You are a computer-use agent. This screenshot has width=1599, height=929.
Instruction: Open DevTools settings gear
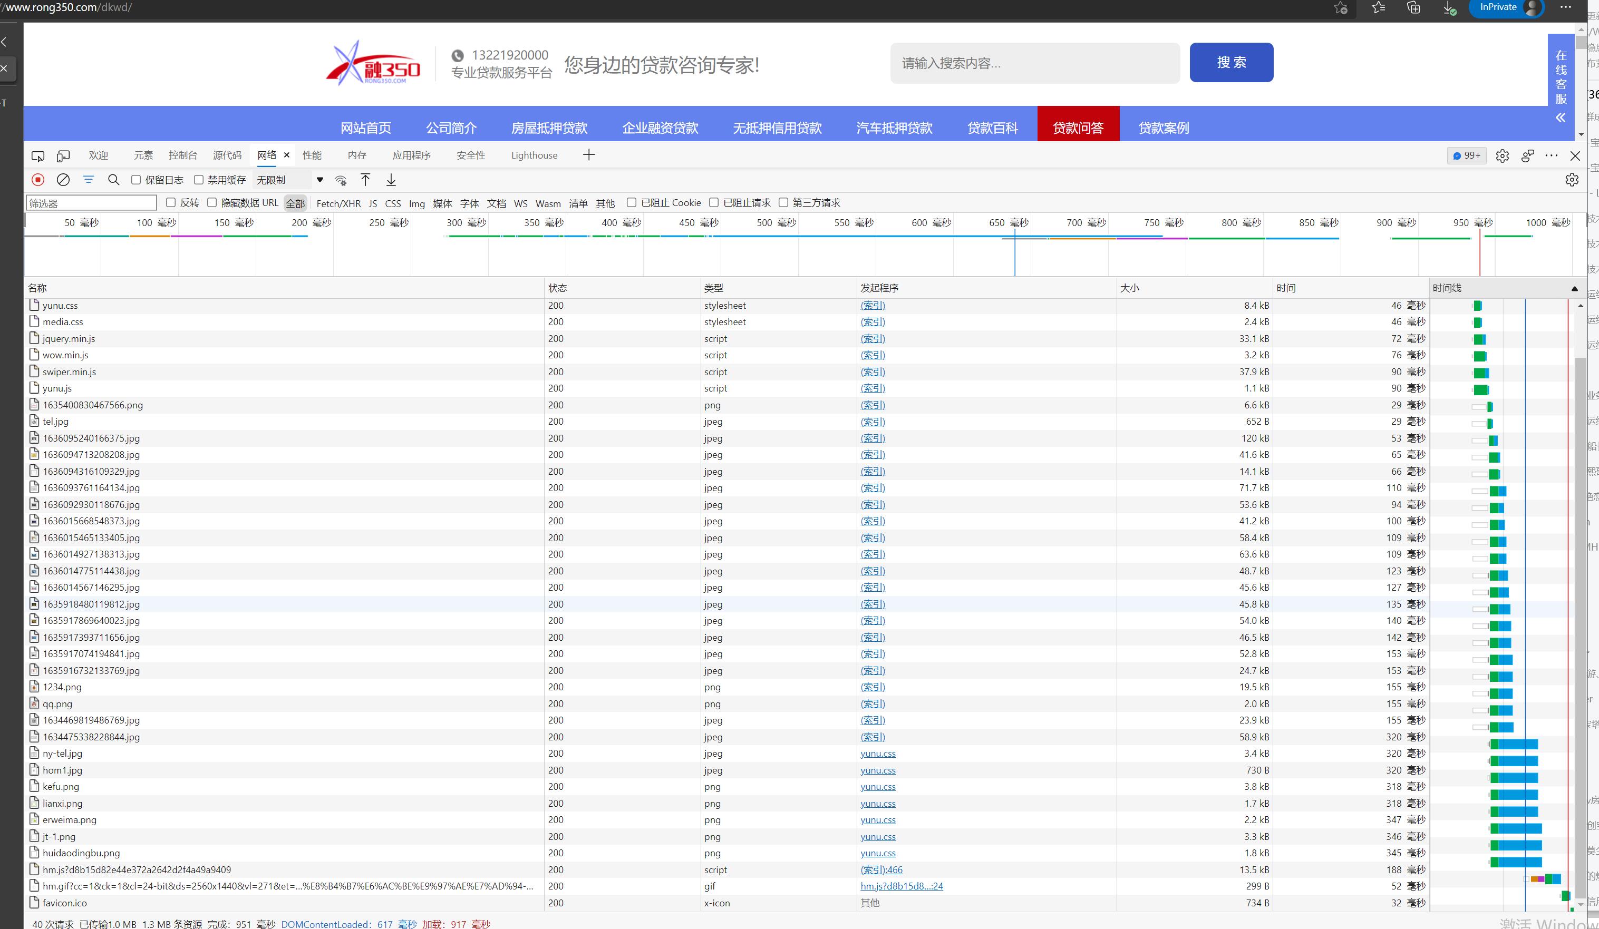point(1502,156)
